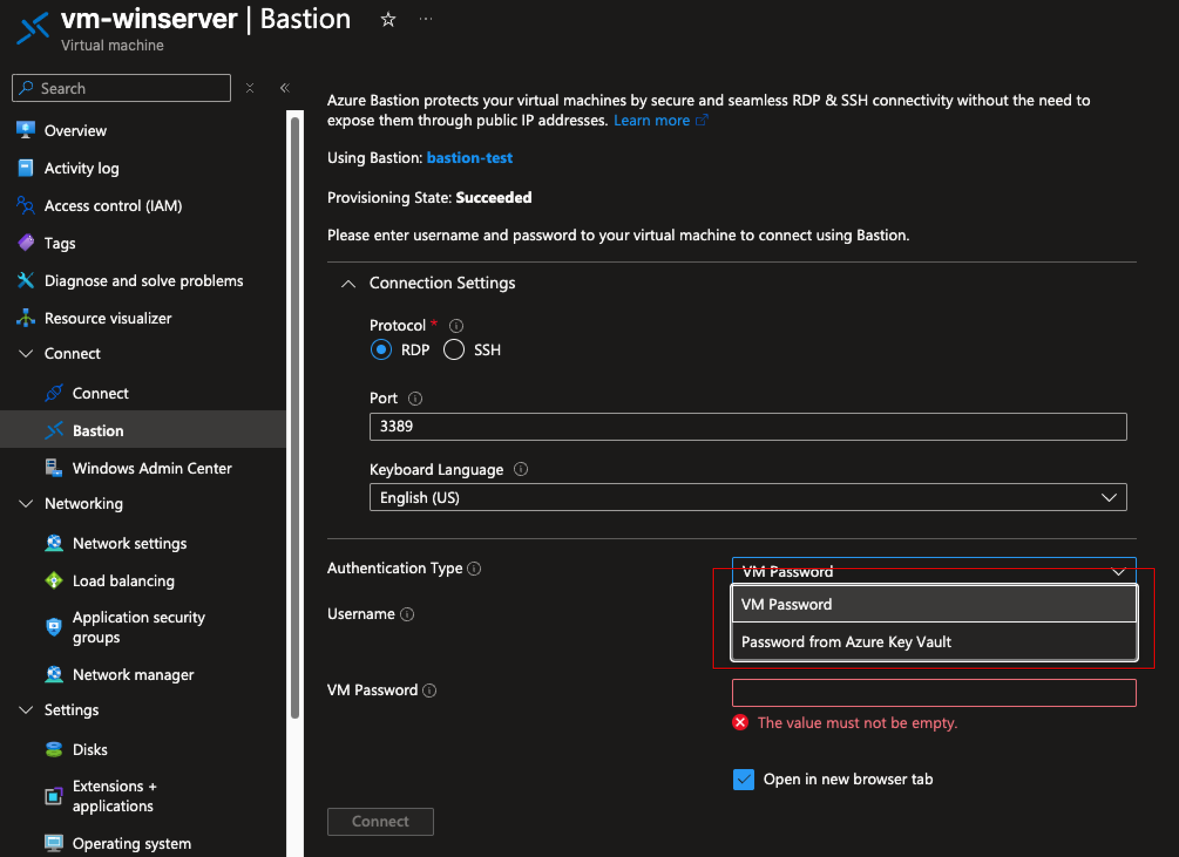
Task: Click the Disks icon in sidebar
Action: coord(53,749)
